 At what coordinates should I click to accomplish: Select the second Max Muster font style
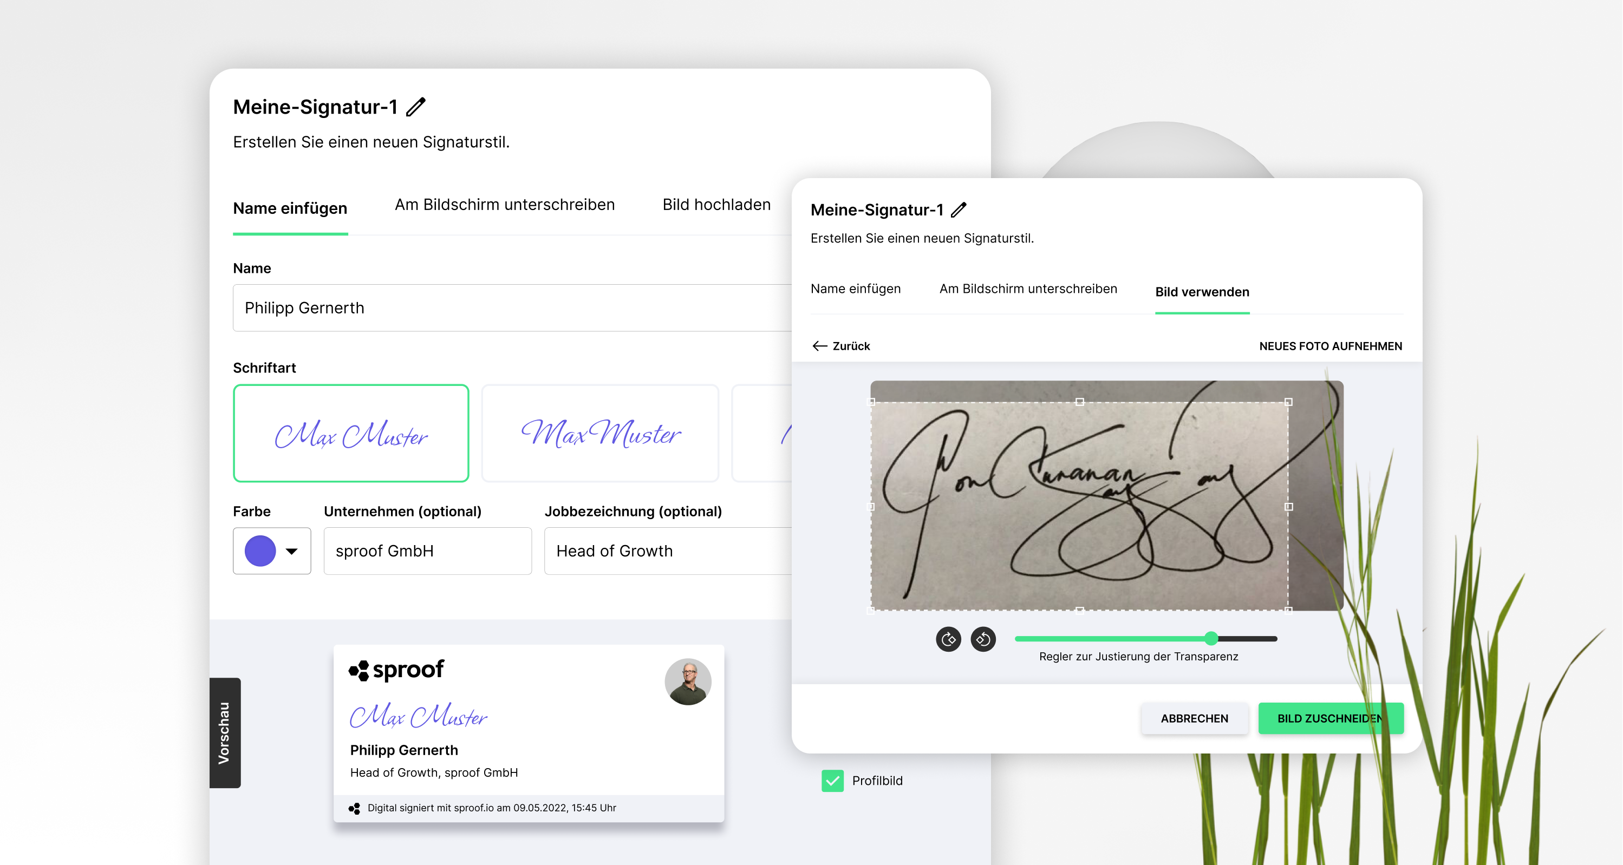click(x=600, y=433)
